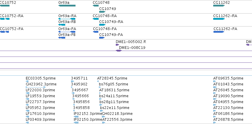Select the 3495858 feature label

[x=81, y=108]
